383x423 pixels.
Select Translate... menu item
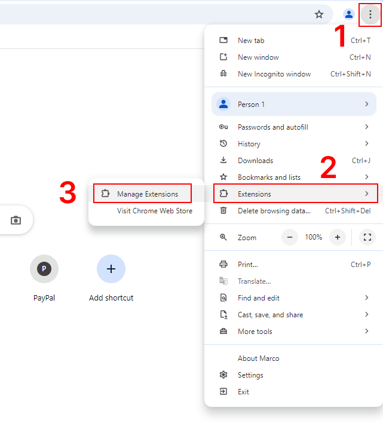coord(294,281)
